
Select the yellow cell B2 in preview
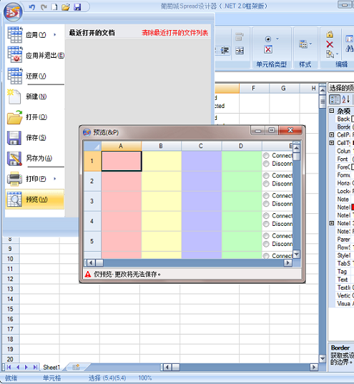click(162, 181)
